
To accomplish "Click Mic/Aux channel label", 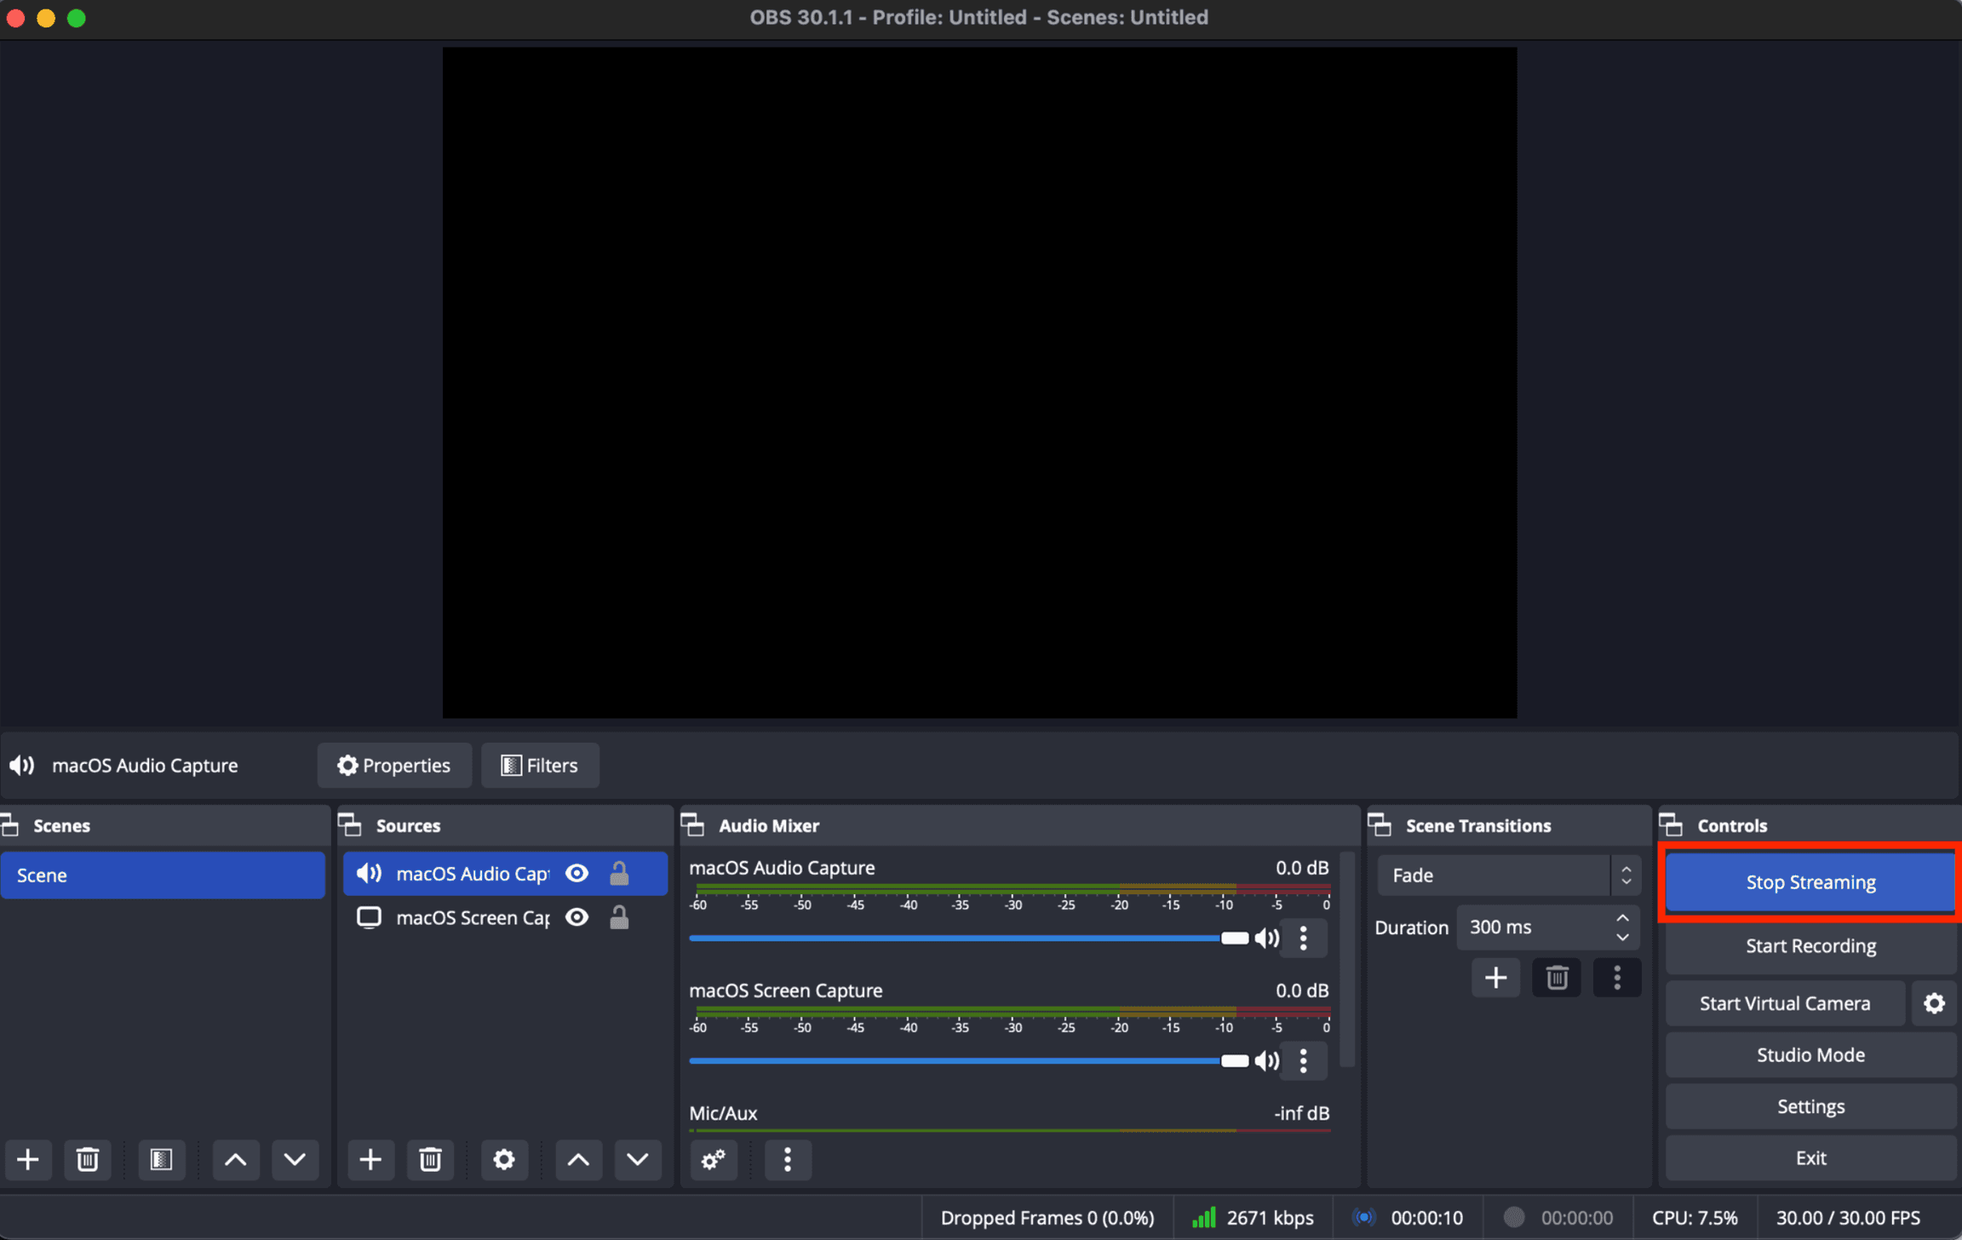I will [723, 1113].
